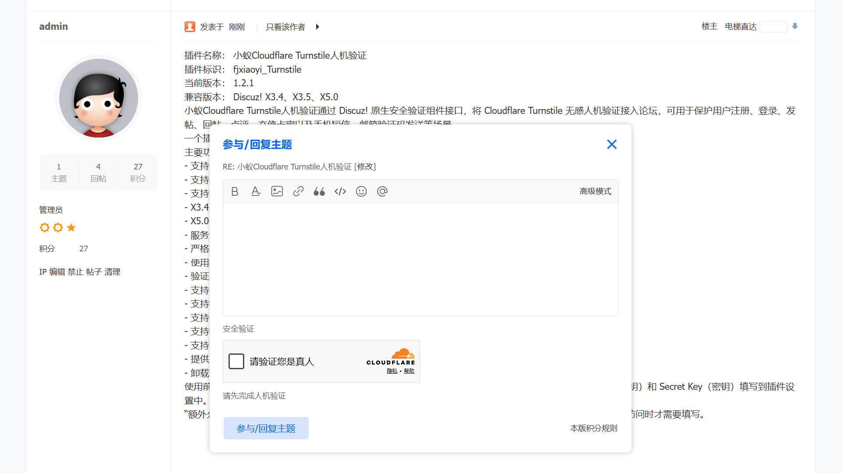The width and height of the screenshot is (842, 473).
Task: Open 本版积分规则 link
Action: pyautogui.click(x=594, y=428)
